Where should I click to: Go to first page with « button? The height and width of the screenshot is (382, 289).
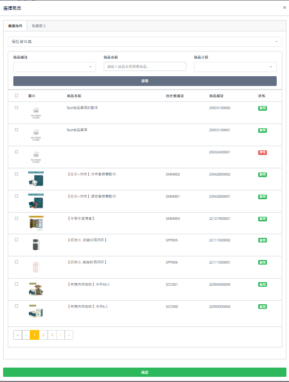17,335
